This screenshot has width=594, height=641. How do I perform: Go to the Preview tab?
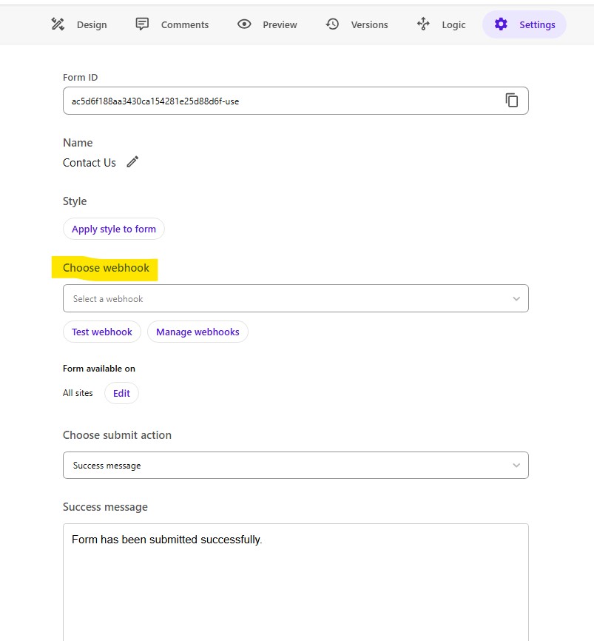click(267, 24)
